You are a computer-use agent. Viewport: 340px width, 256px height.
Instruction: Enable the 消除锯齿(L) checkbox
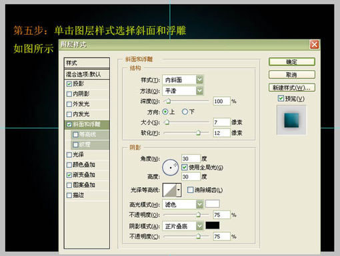click(190, 190)
